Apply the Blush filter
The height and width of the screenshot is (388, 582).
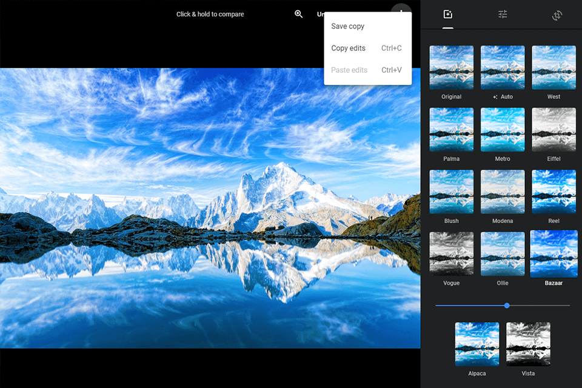451,192
